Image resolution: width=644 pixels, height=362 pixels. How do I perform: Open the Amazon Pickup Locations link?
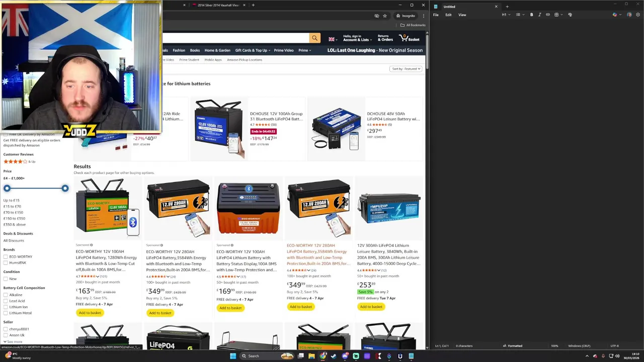245,60
